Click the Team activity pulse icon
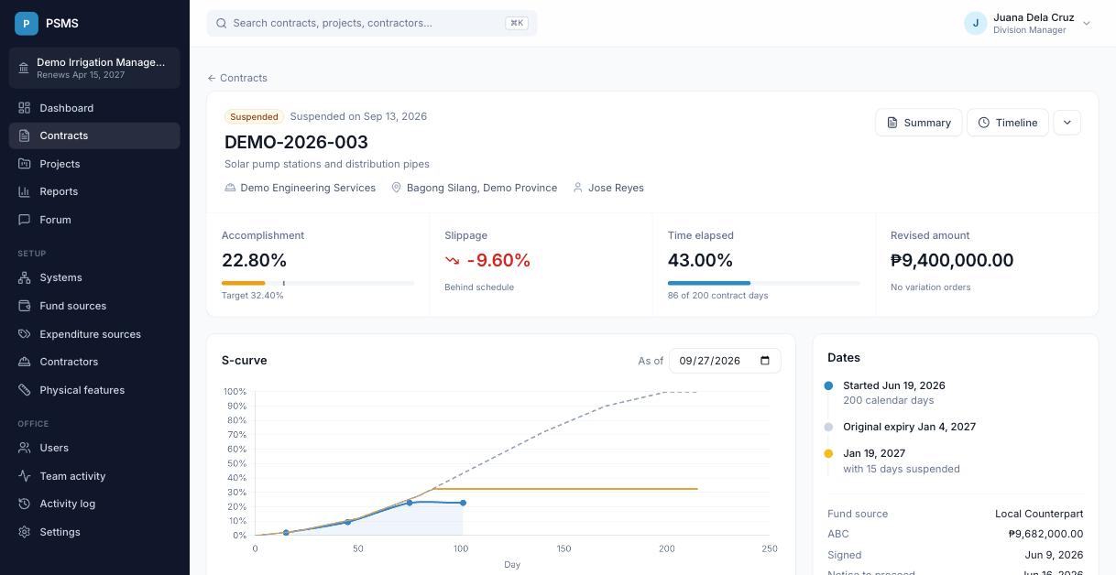 tap(25, 476)
